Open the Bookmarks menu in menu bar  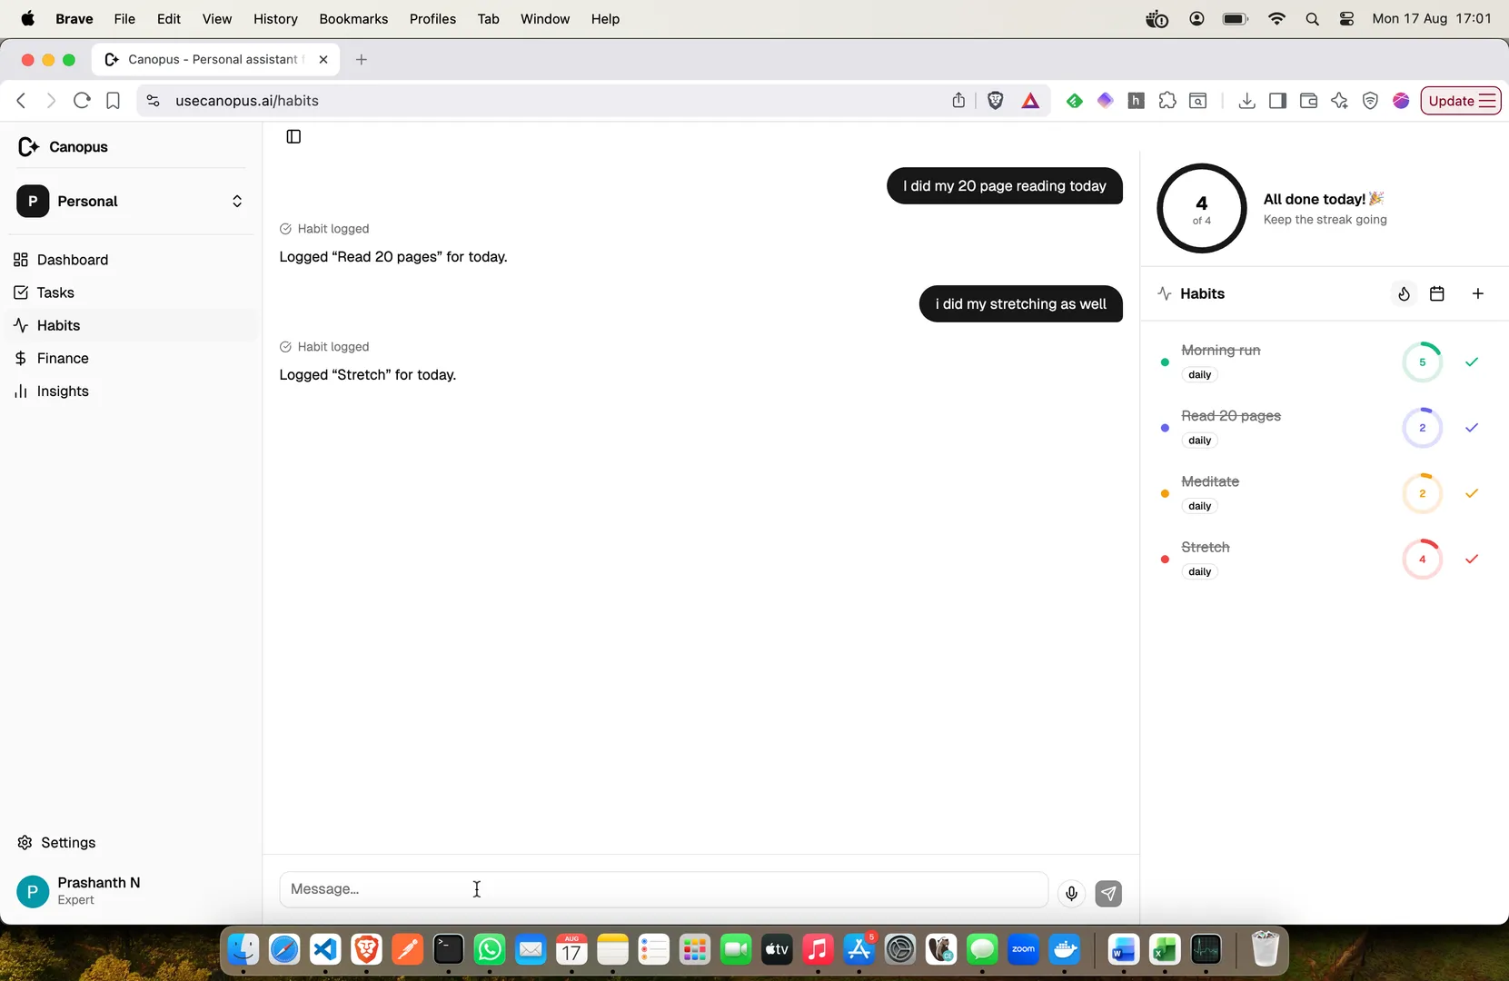pos(353,19)
